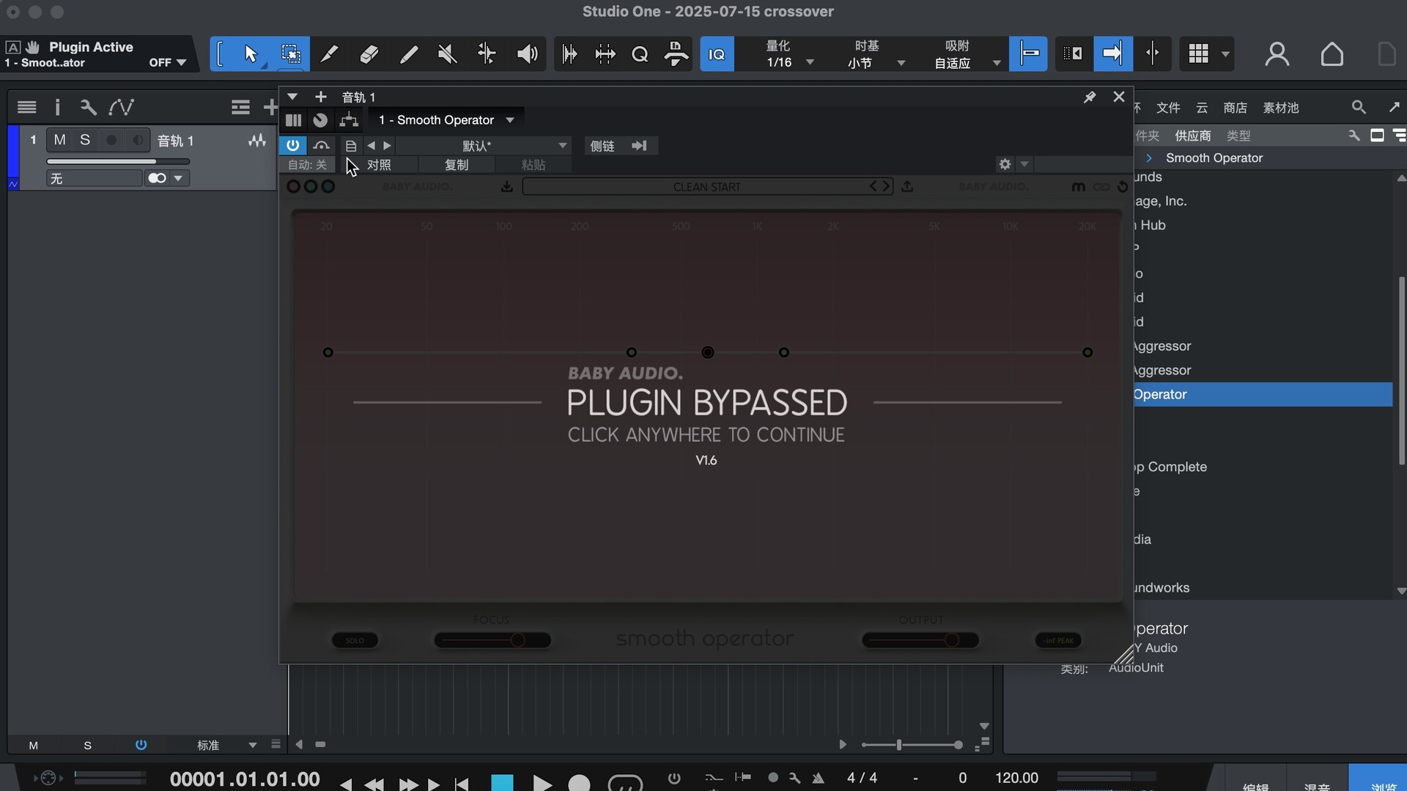Open preset dropdown 默认*
This screenshot has width=1407, height=791.
pyautogui.click(x=484, y=146)
